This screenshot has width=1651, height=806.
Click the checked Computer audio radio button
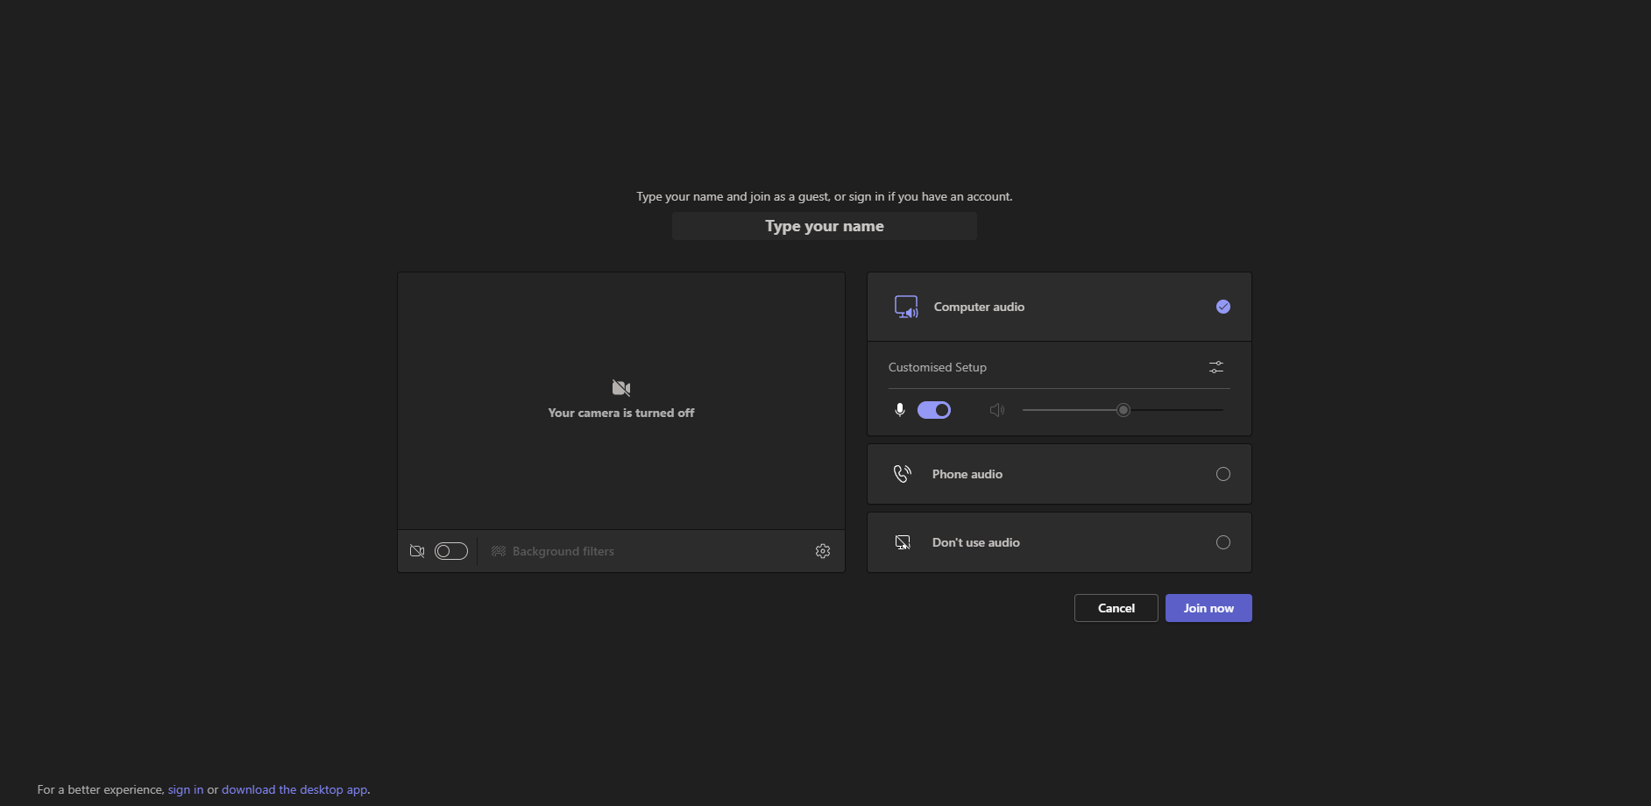1222,307
